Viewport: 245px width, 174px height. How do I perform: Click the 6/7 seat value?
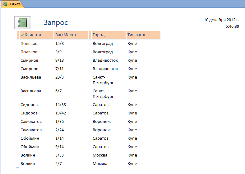[x=58, y=91]
